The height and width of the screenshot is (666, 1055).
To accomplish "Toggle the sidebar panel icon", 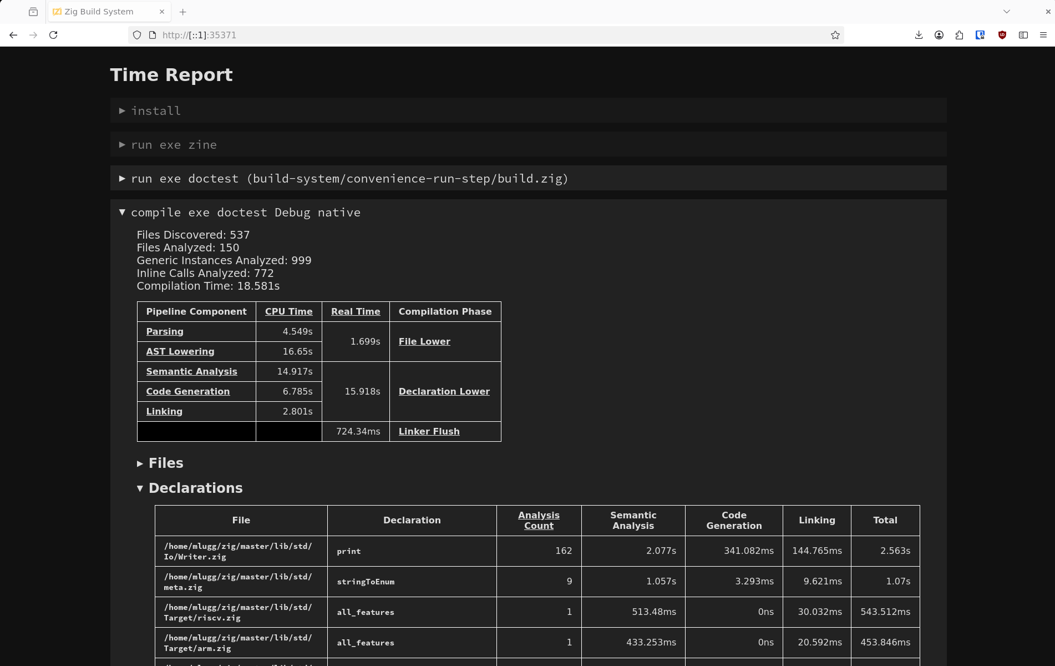I will [x=1023, y=34].
